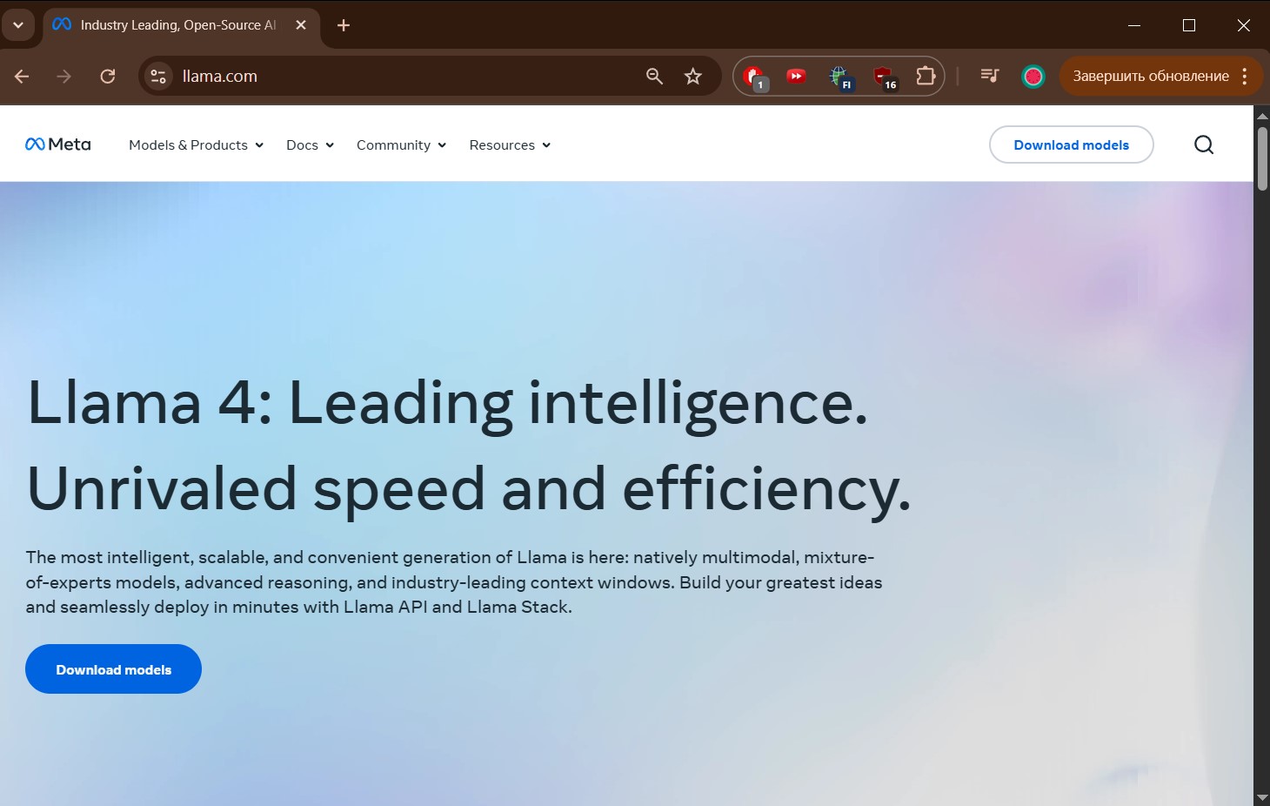
Task: Click the vertical page scrollbar thumb
Action: click(1262, 158)
